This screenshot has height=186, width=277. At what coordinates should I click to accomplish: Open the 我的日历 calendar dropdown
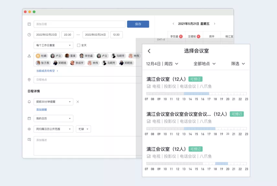pos(53,119)
